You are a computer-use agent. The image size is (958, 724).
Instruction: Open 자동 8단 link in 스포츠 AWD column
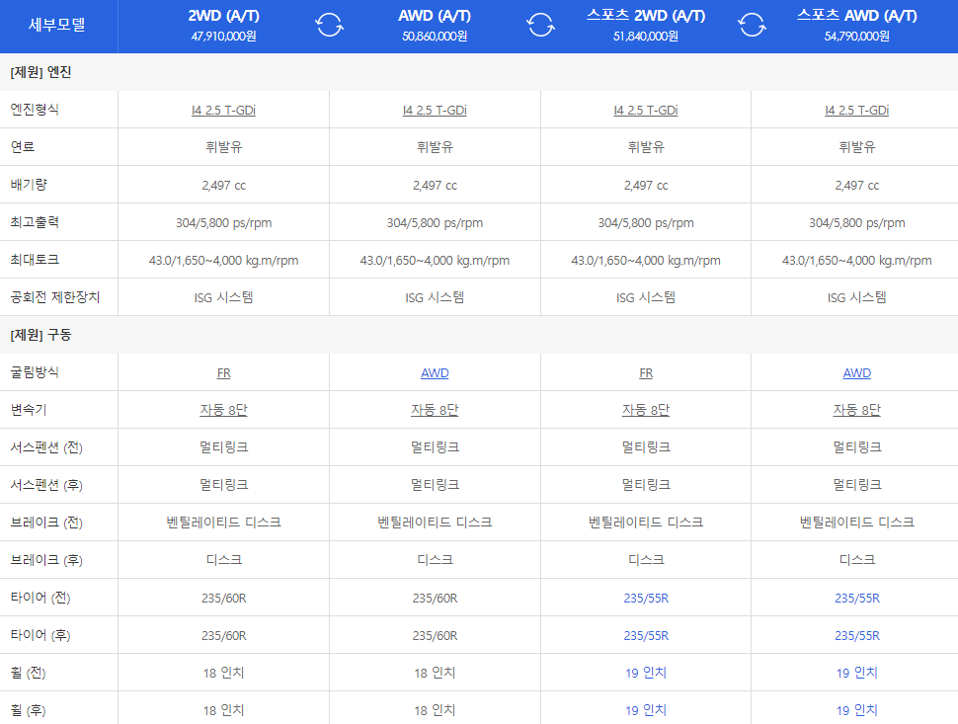(x=856, y=410)
